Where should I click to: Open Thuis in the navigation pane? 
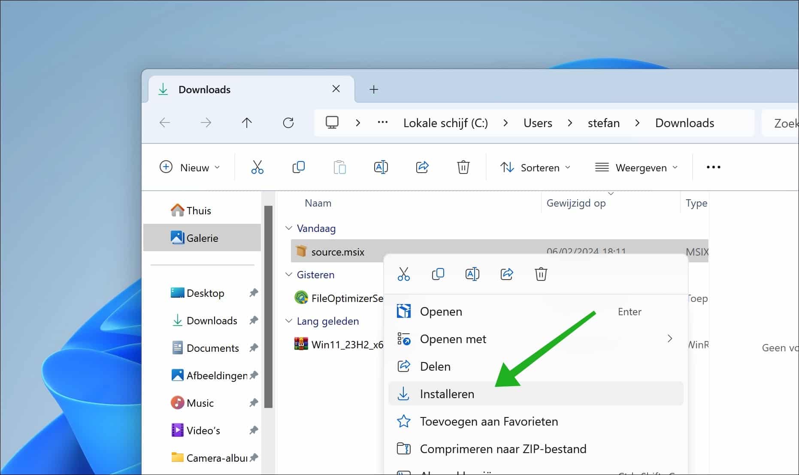[202, 210]
